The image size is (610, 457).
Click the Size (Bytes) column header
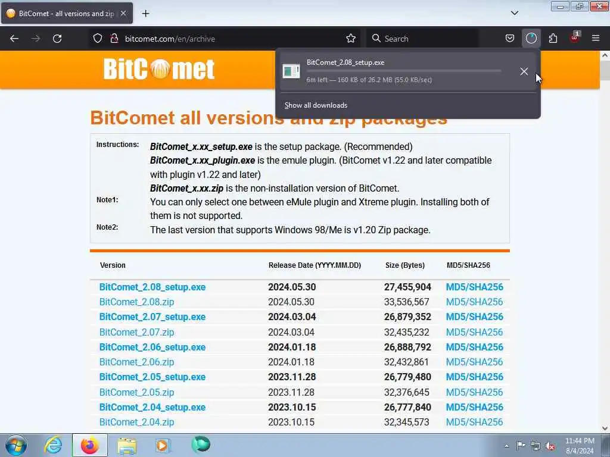[405, 265]
